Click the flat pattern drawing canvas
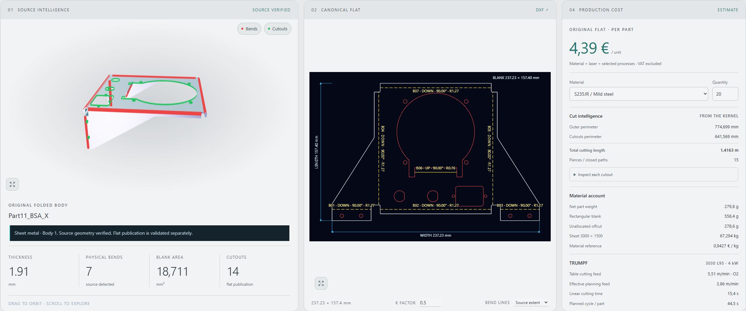This screenshot has height=311, width=746. tap(430, 157)
